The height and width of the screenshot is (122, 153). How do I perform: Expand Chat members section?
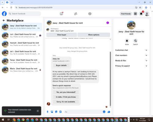(131, 56)
